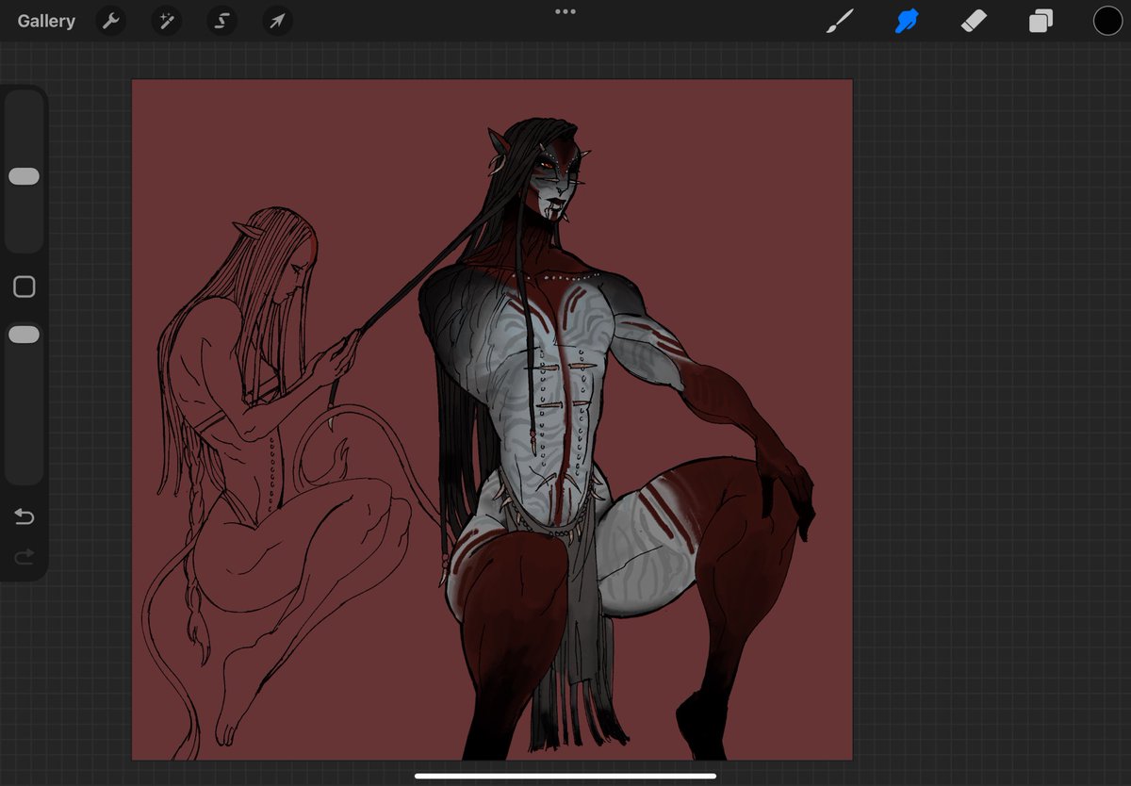Undo the last stroke

(25, 516)
